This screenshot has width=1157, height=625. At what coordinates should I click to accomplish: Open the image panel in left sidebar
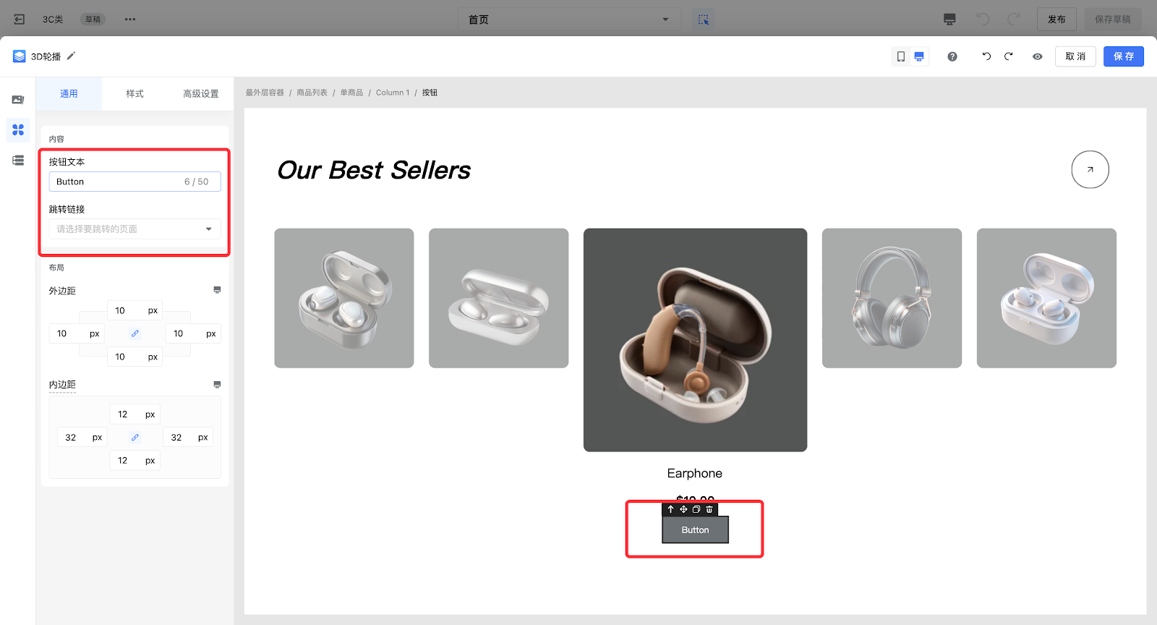click(x=18, y=100)
